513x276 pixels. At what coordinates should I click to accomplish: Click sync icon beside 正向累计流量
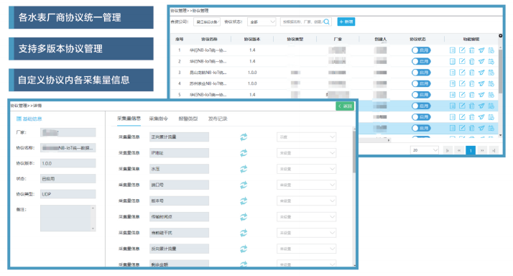[244, 137]
